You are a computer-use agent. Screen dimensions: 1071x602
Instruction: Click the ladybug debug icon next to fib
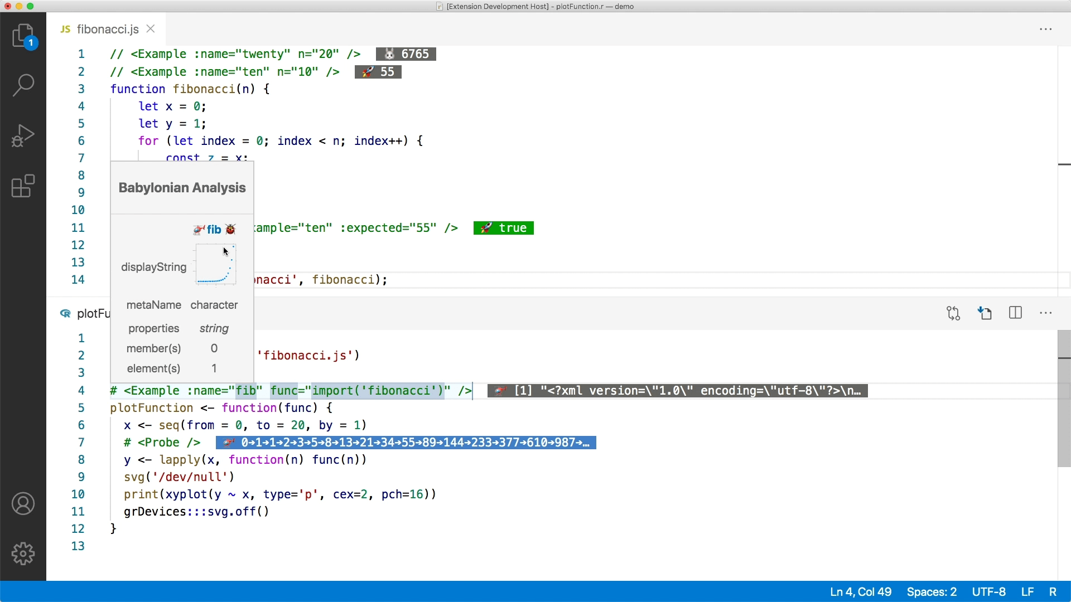point(230,230)
